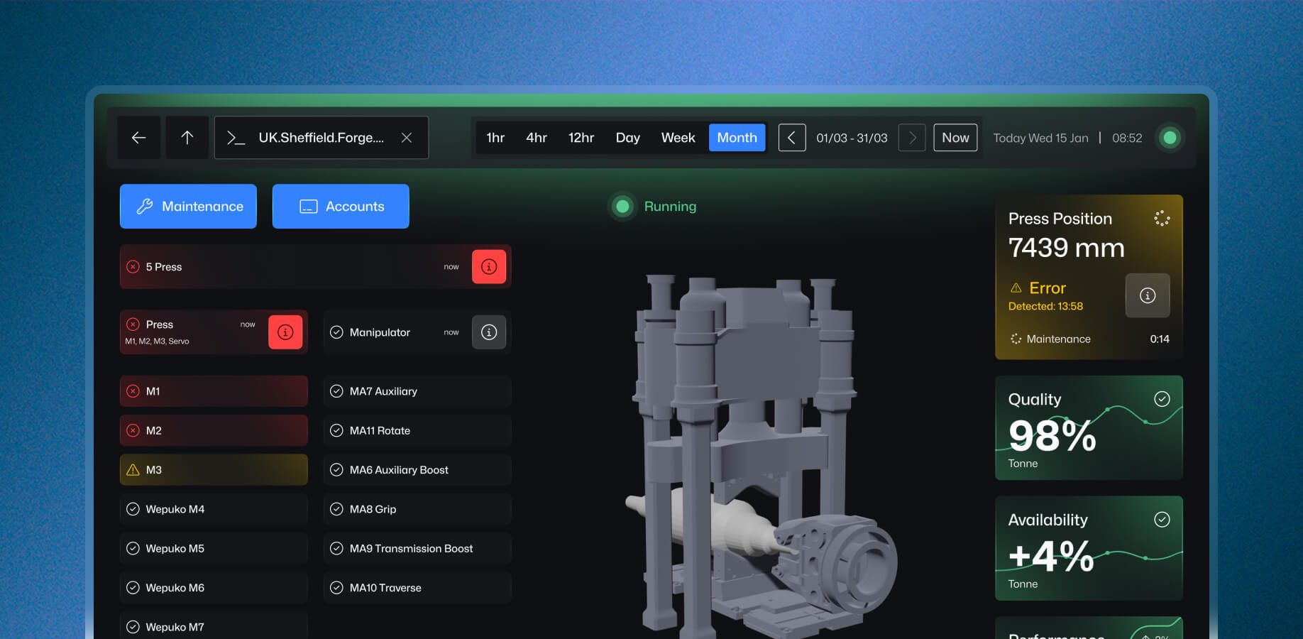The image size is (1303, 639).
Task: Click the UK.Sheffield.Forge path field
Action: pos(321,138)
